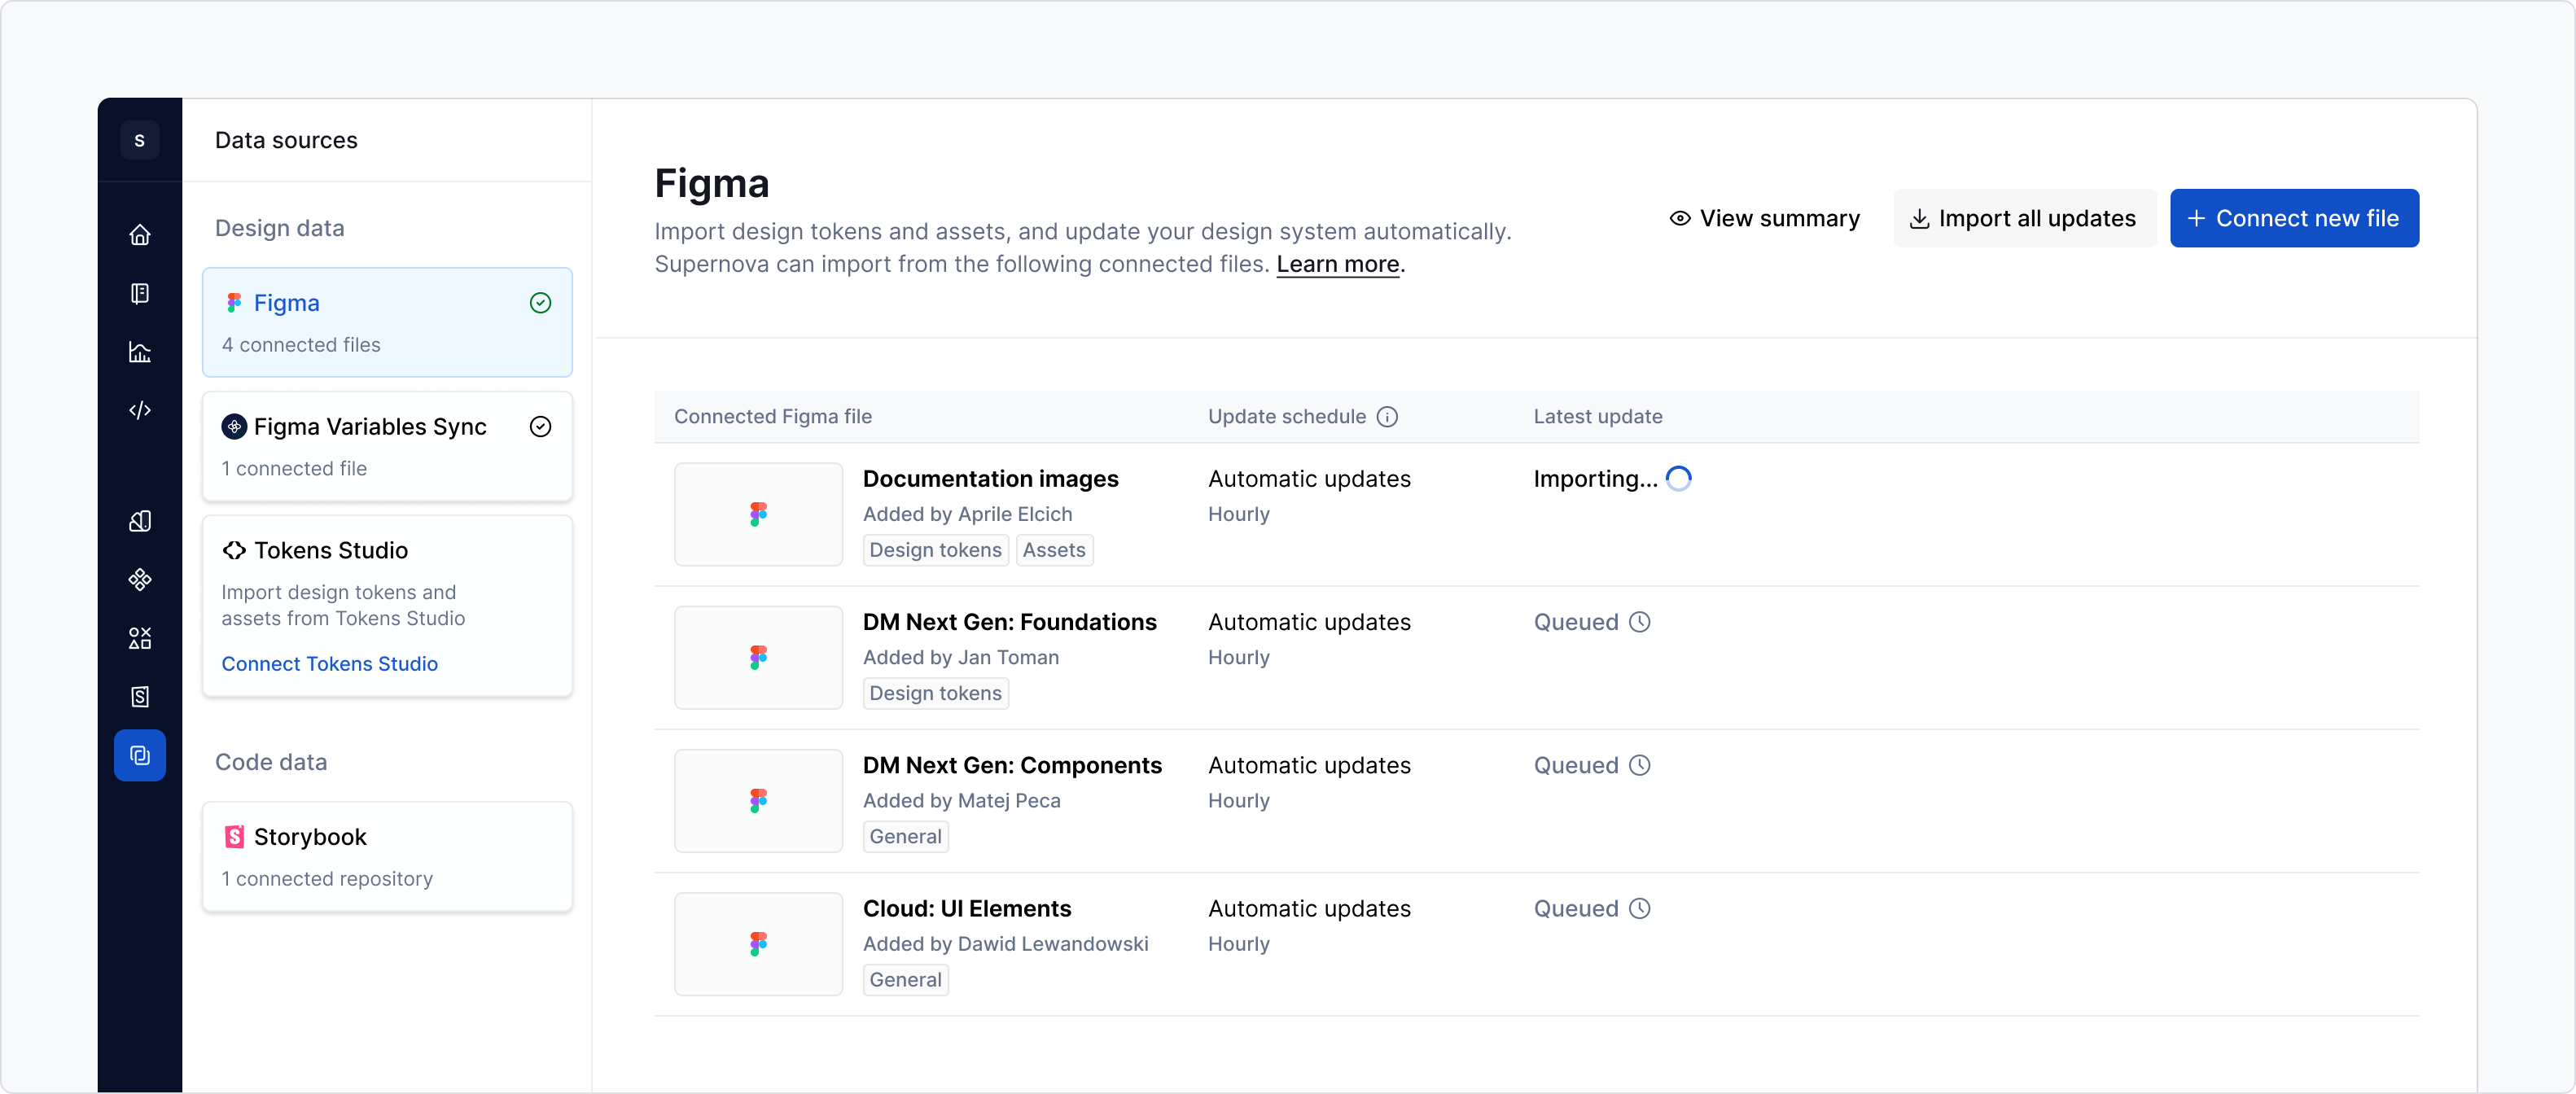This screenshot has height=1094, width=2576.
Task: Open the code brackets icon in sidebar
Action: 140,410
